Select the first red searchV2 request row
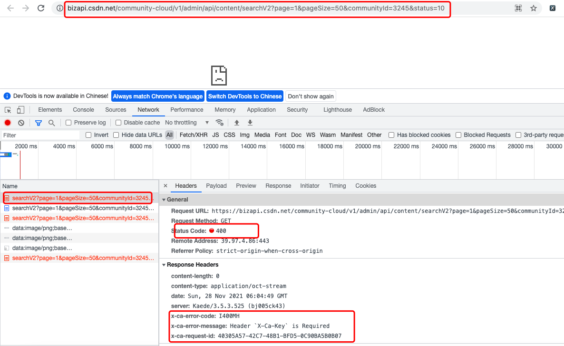The width and height of the screenshot is (564, 346). 79,198
